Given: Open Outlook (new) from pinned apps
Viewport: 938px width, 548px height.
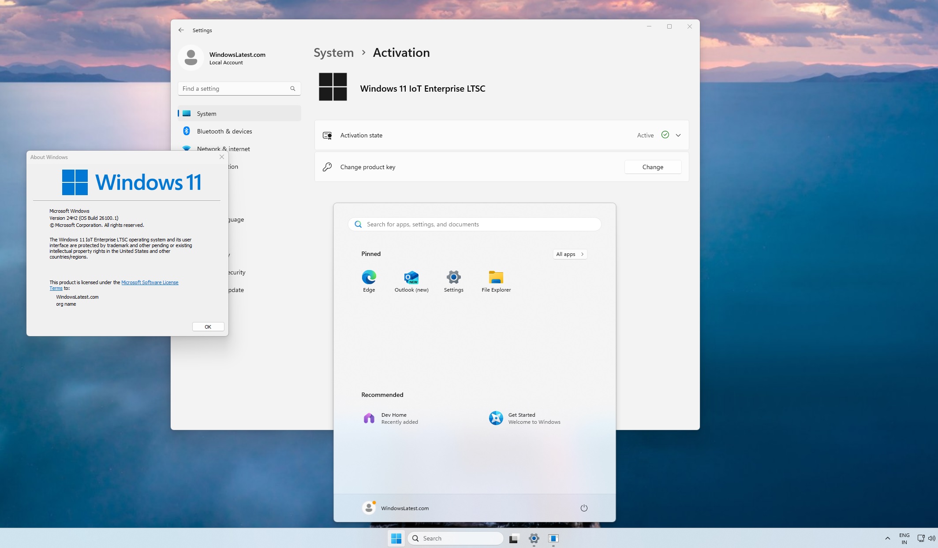Looking at the screenshot, I should point(411,277).
